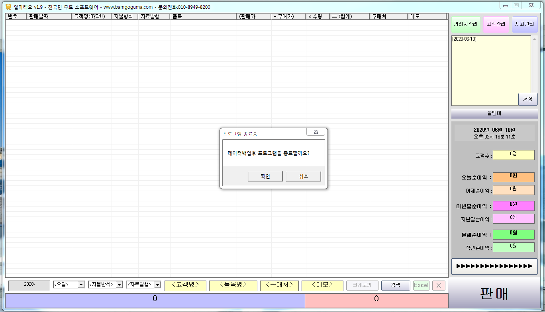Screen dimensions: 545x312
Task: Confirm exit with the 확인 button
Action: (x=265, y=176)
